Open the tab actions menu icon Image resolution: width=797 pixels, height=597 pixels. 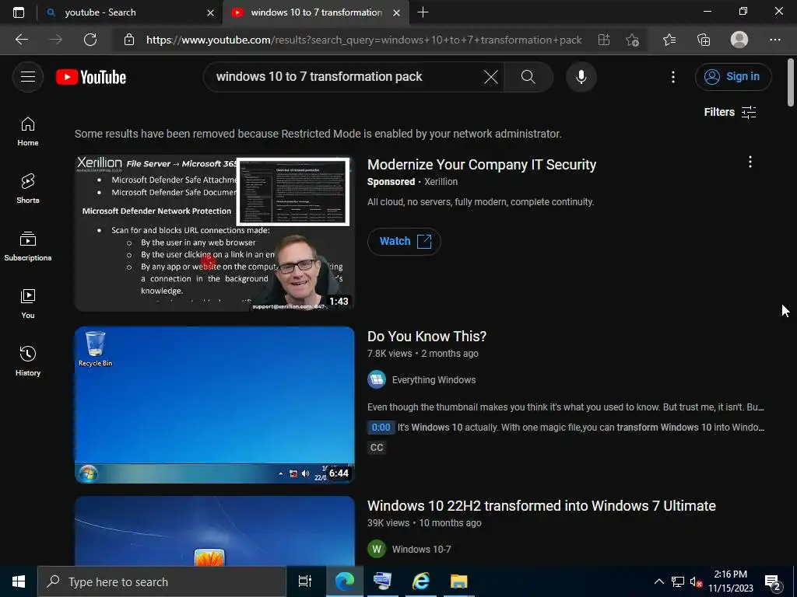pos(19,12)
